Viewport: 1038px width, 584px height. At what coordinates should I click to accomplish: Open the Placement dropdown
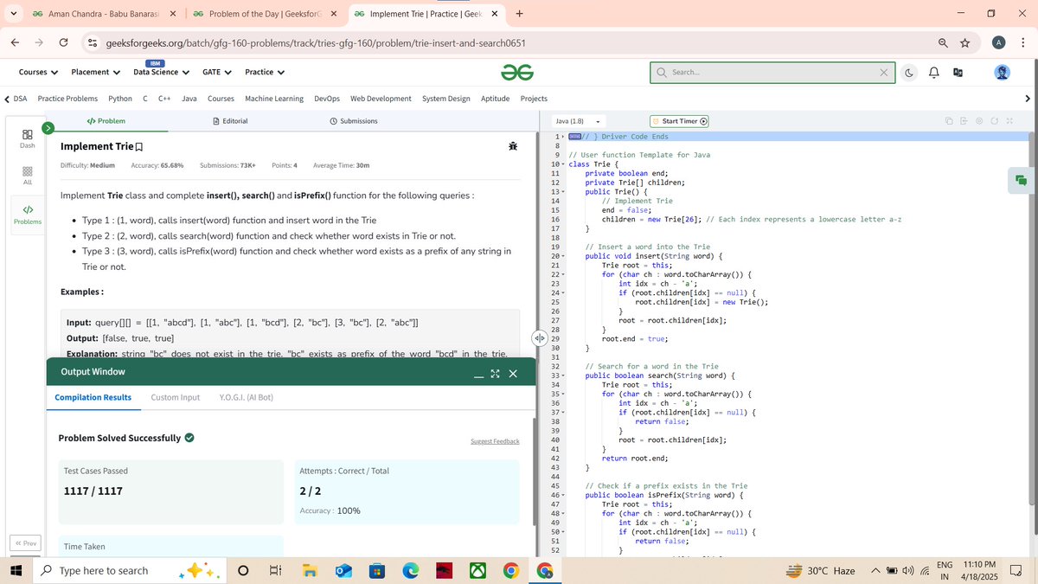tap(96, 72)
